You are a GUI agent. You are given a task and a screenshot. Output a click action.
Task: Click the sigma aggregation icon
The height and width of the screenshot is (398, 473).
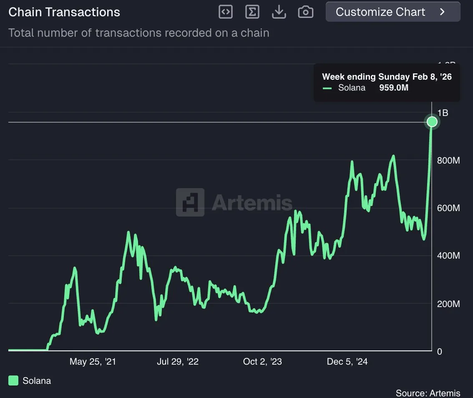click(x=252, y=12)
